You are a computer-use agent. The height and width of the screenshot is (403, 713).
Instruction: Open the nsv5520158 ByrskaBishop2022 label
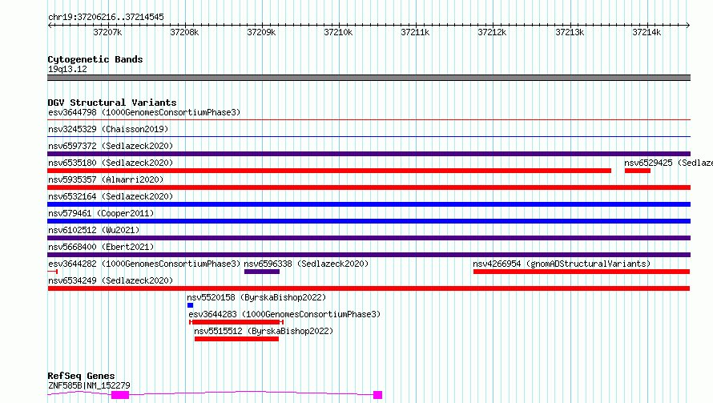coord(256,297)
